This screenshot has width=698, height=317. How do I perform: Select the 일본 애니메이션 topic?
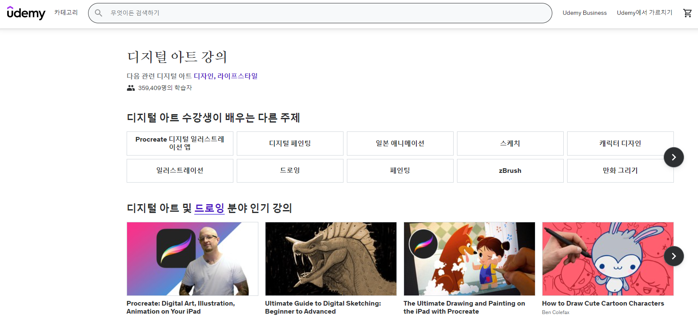pyautogui.click(x=400, y=143)
